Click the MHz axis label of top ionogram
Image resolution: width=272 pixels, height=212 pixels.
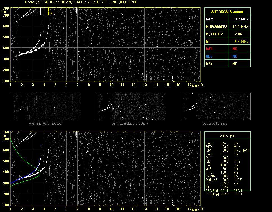(x=195, y=85)
